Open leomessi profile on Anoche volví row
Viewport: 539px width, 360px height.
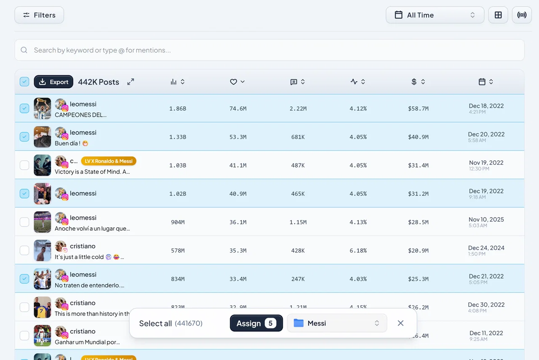coord(83,218)
